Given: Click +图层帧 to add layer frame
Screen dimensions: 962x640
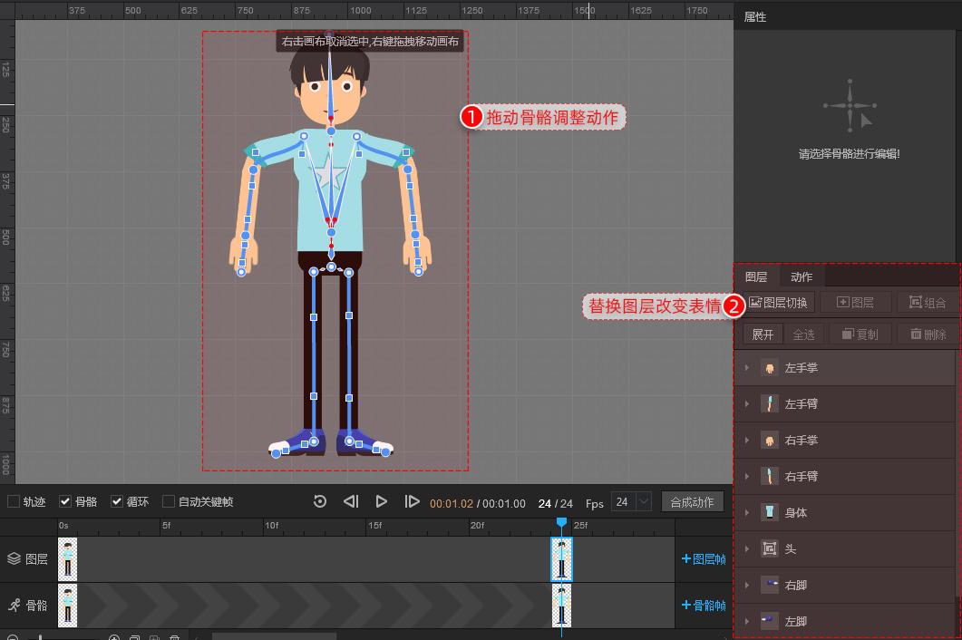Looking at the screenshot, I should pos(703,559).
